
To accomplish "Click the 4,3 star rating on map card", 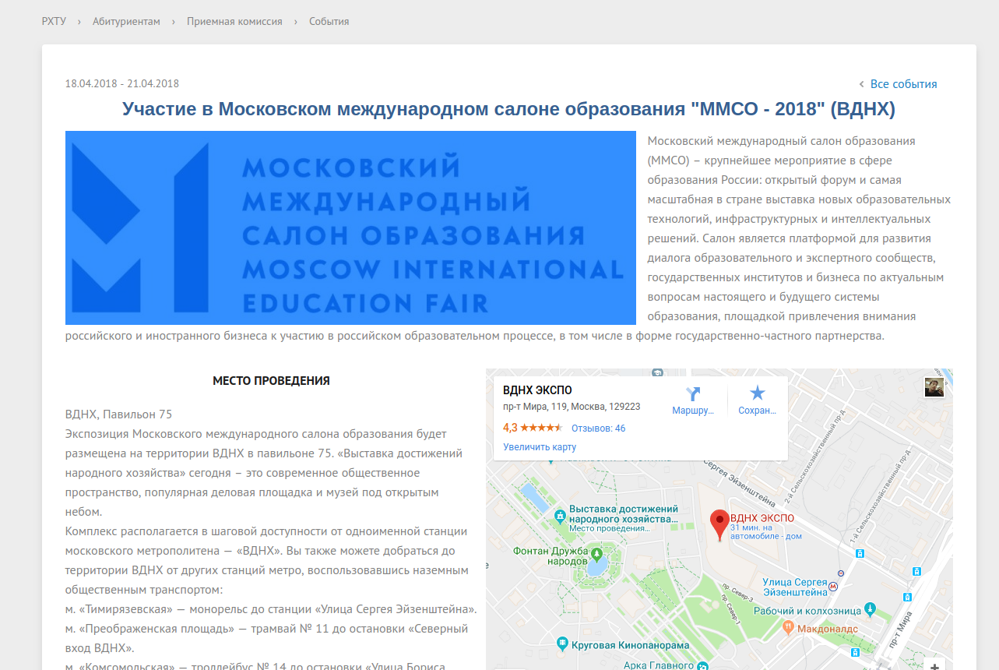I will [533, 428].
